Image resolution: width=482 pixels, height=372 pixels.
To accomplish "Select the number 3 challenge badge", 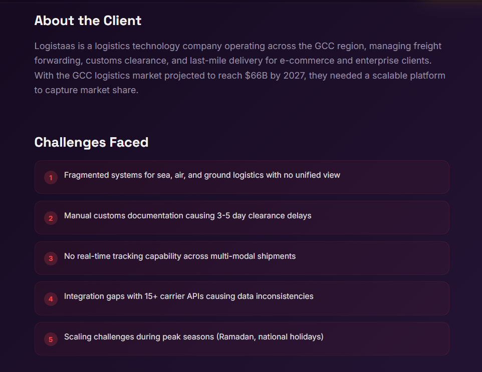I will pyautogui.click(x=51, y=258).
